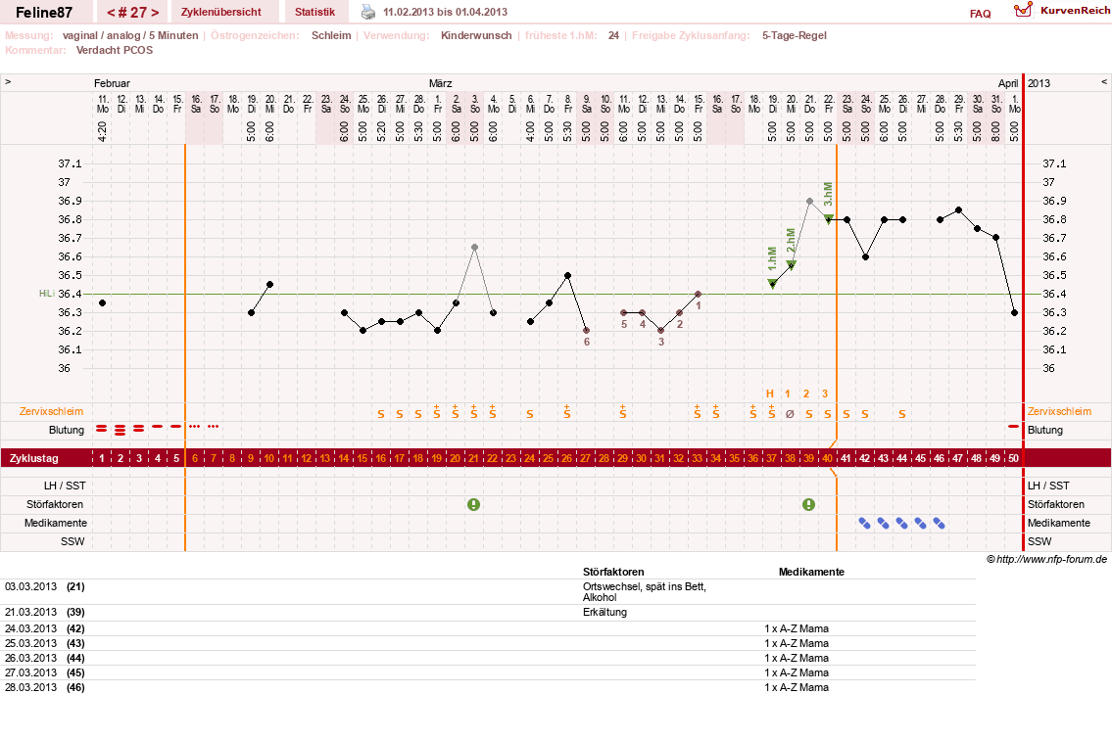Click the 1.hM green triangle marker
Viewport: 1112px width, 741px height.
[772, 283]
